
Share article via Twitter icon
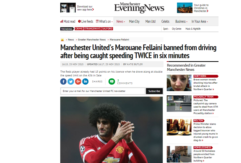tap(71, 81)
